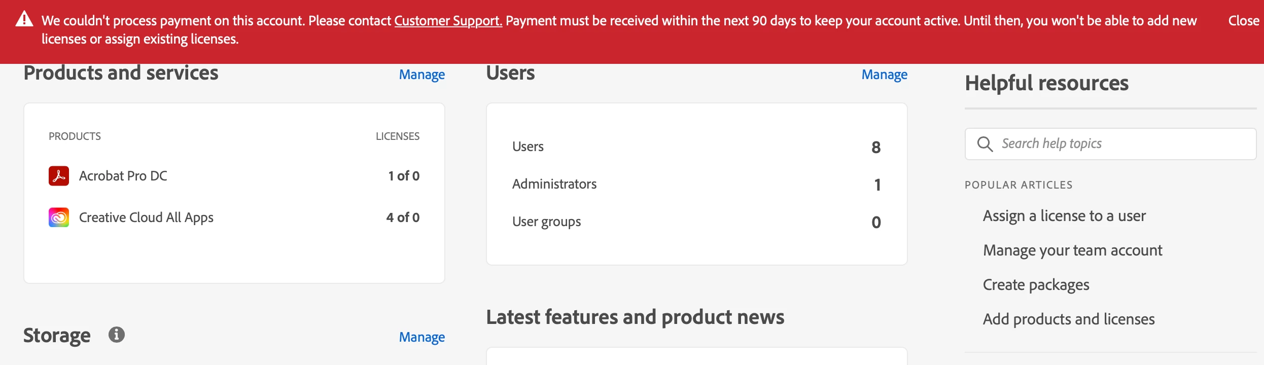This screenshot has width=1264, height=365.
Task: Select the '1 of 0' license count
Action: coord(404,176)
